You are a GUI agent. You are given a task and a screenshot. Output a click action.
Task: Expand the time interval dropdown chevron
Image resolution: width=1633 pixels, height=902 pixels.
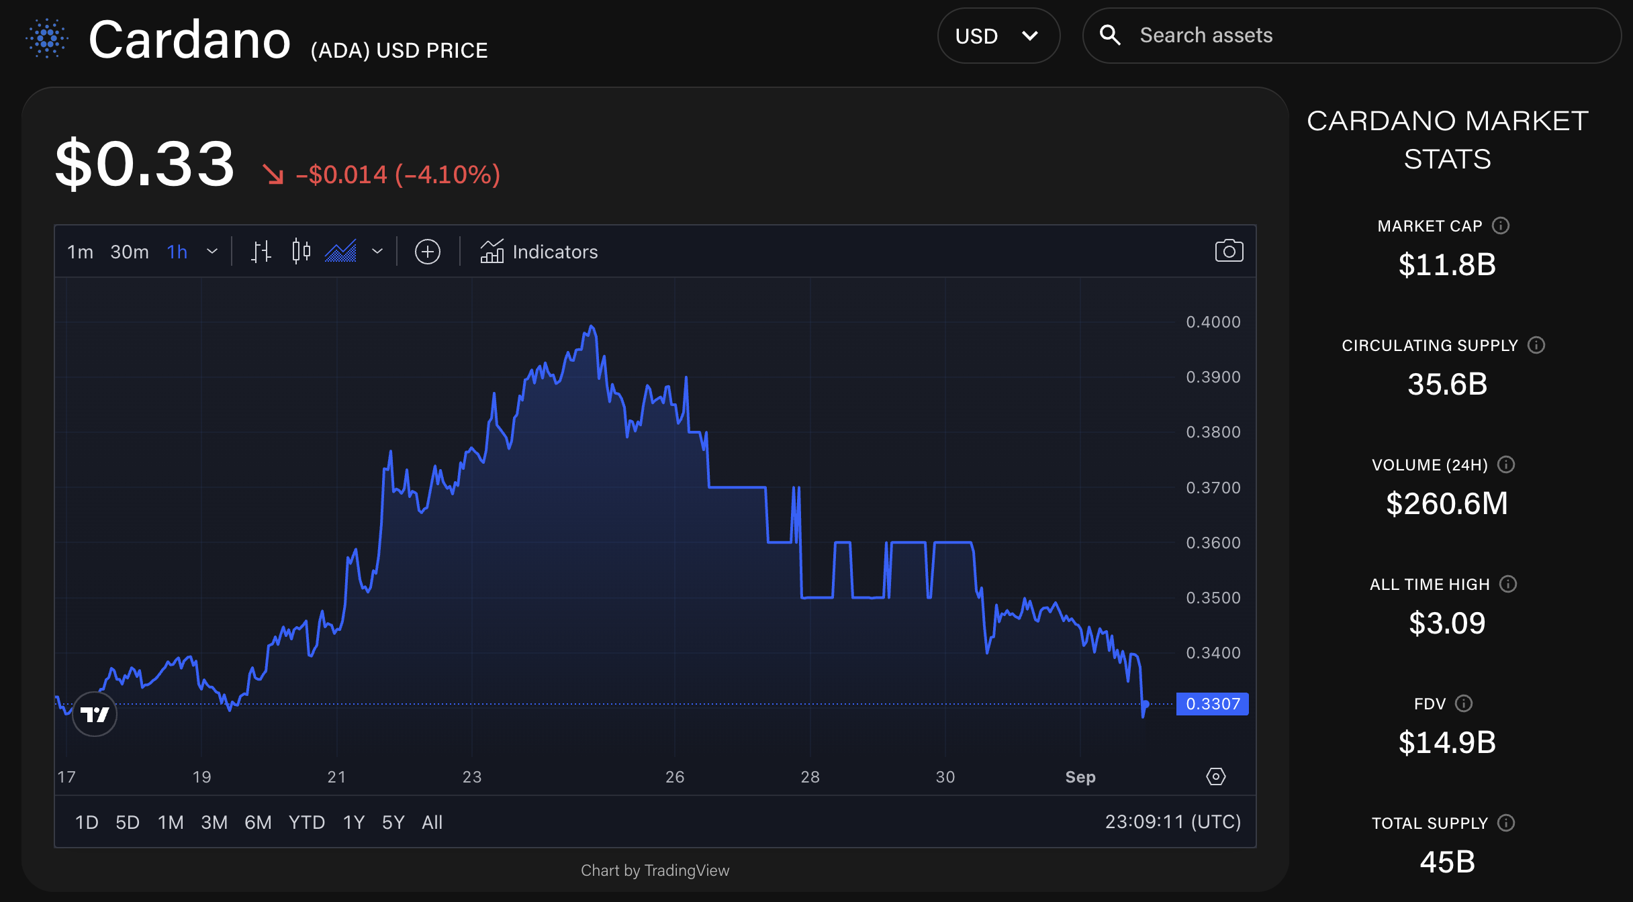point(212,252)
